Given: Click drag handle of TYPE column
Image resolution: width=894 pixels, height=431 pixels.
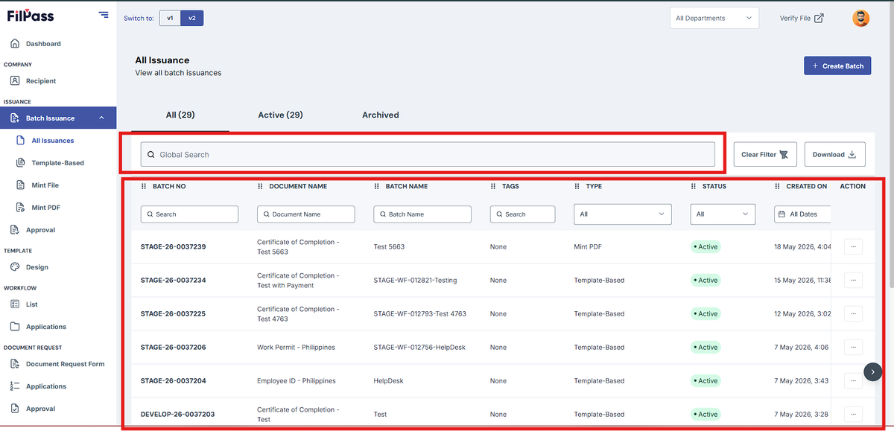Looking at the screenshot, I should tap(577, 186).
